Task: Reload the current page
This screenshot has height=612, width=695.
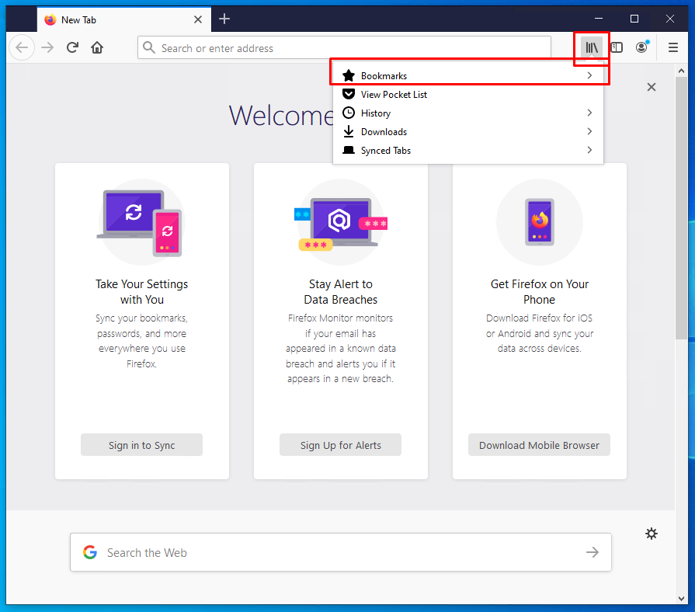Action: tap(72, 47)
